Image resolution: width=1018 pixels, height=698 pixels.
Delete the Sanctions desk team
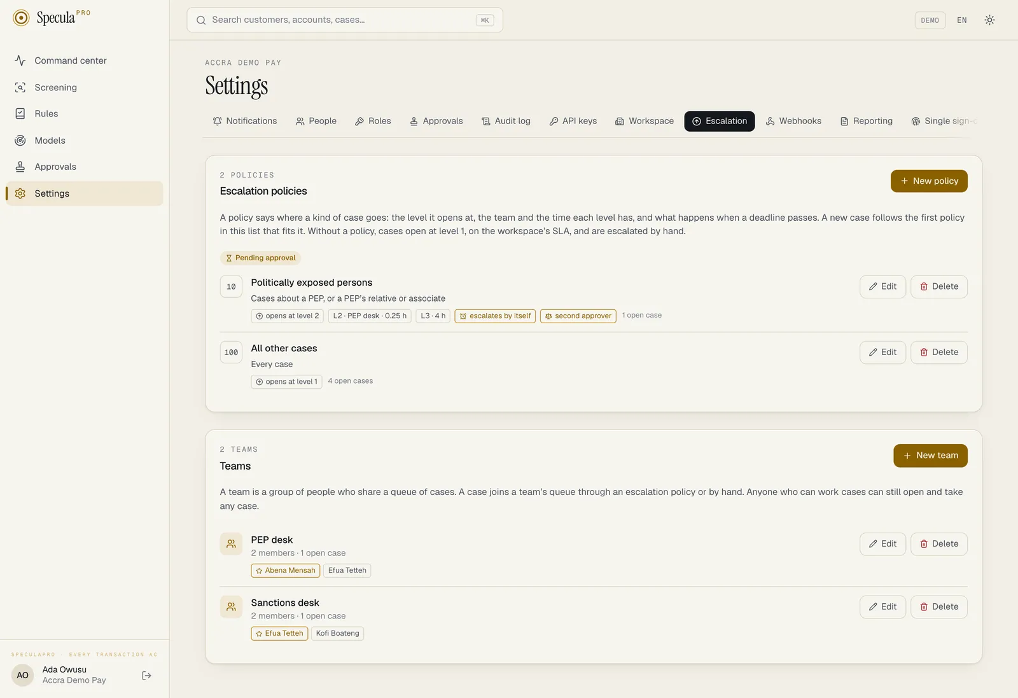(x=939, y=607)
